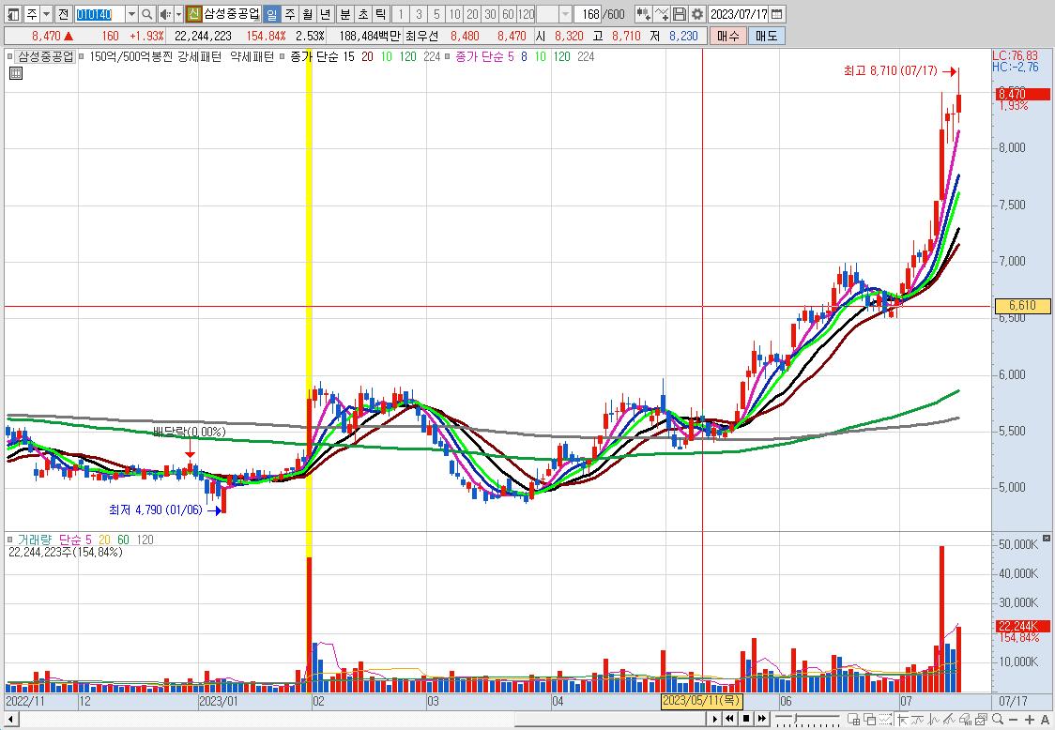The height and width of the screenshot is (730, 1055).
Task: Click the 매도 sell button
Action: click(766, 36)
